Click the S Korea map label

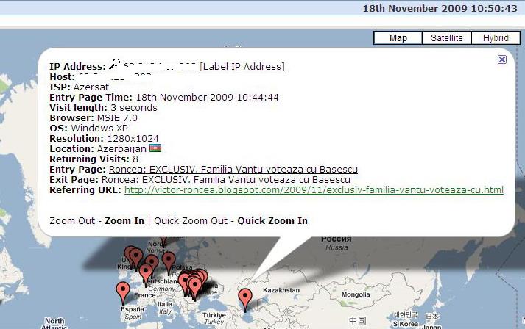(406, 324)
